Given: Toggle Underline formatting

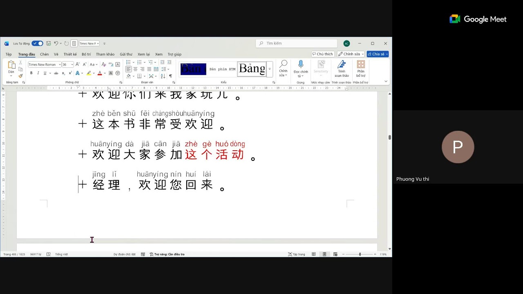Looking at the screenshot, I should (x=45, y=73).
